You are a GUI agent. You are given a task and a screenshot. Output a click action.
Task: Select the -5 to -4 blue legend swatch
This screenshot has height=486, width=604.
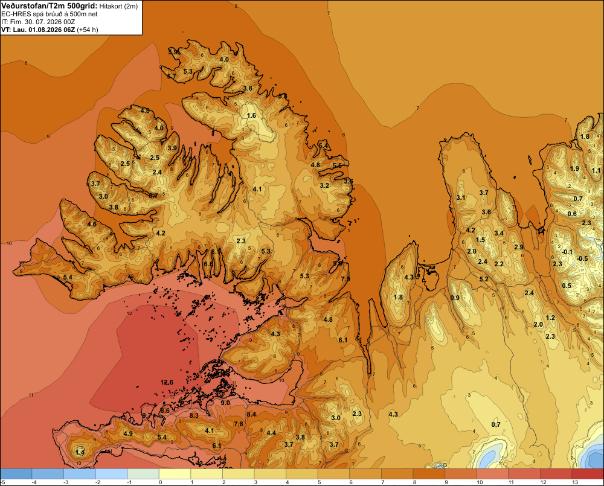point(16,473)
